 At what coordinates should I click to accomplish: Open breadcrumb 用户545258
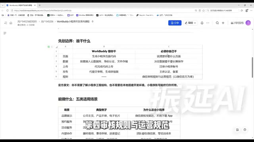(x=47, y=21)
